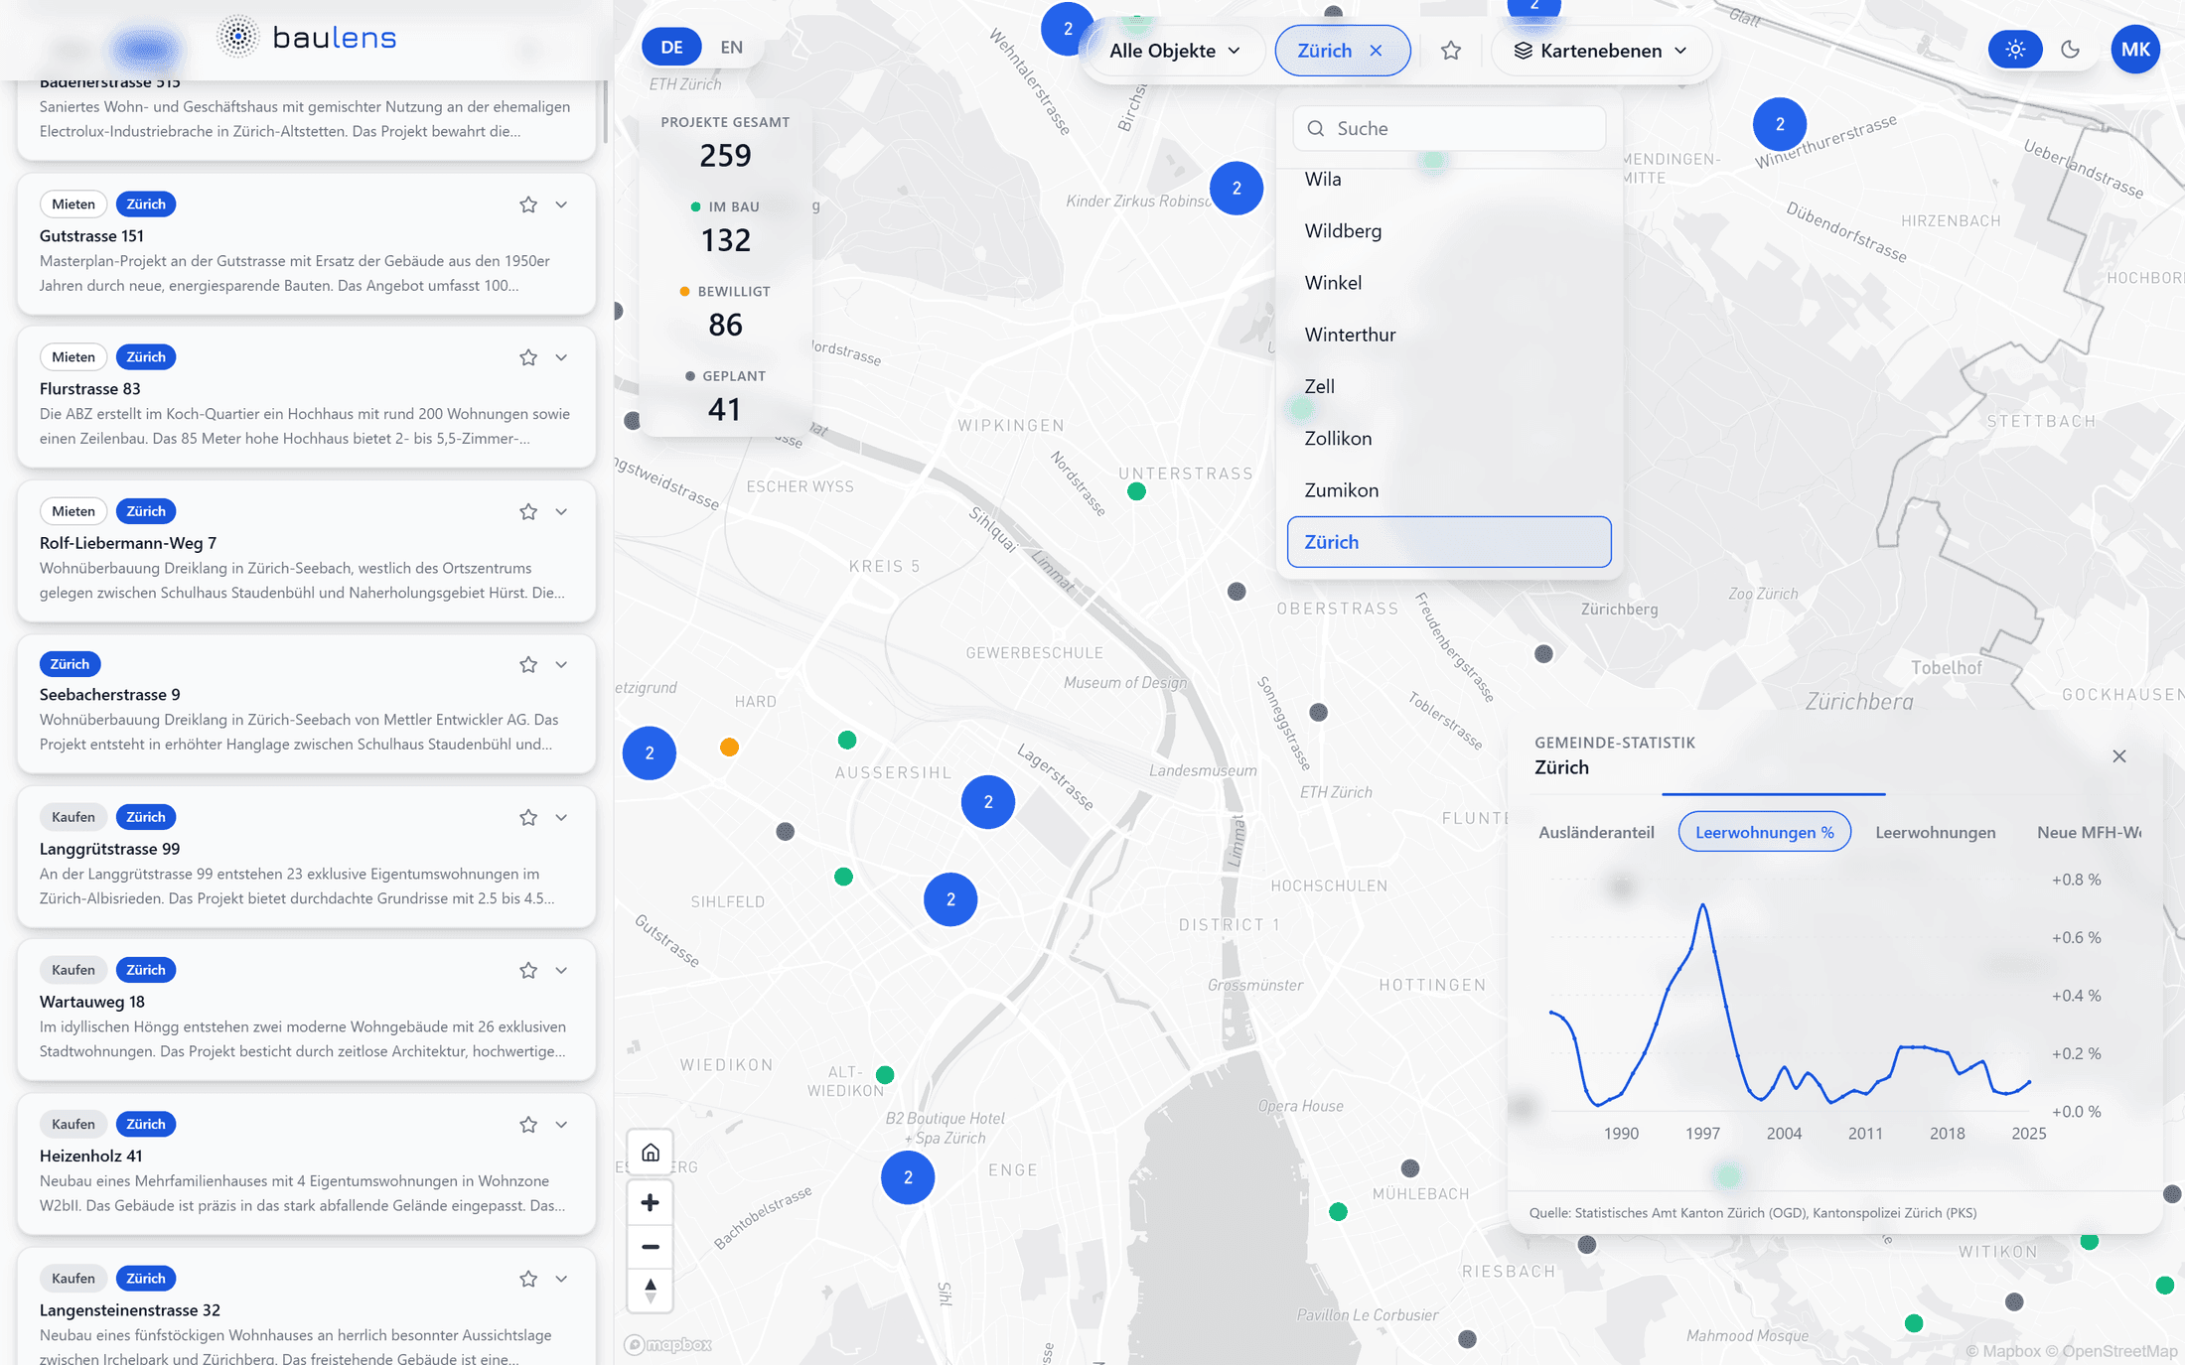Remove the Zürich filter with the X
The height and width of the screenshot is (1365, 2185).
1376,51
